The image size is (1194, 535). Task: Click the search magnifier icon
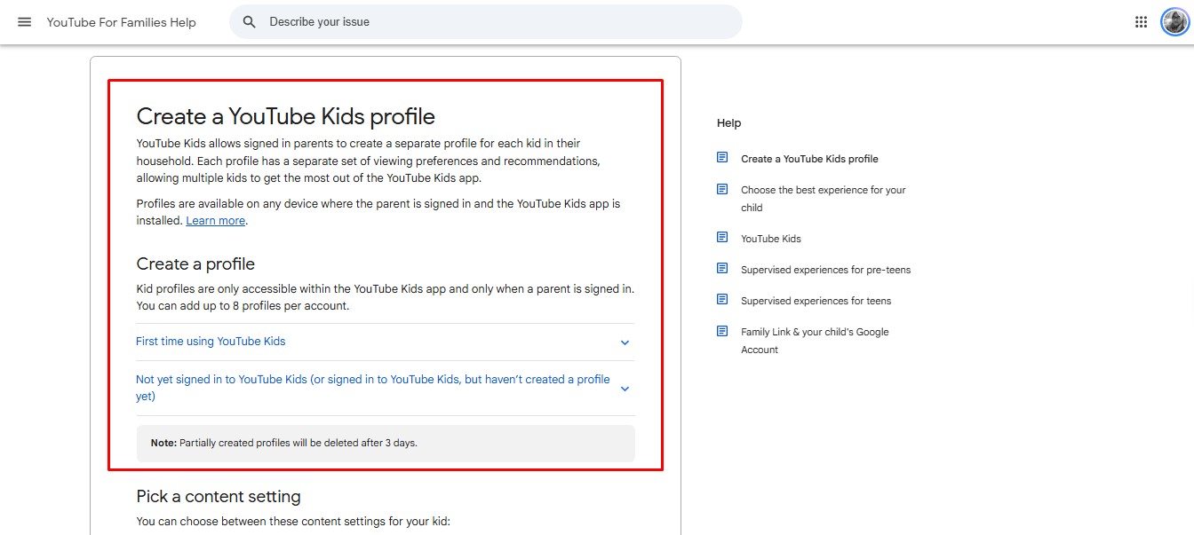pyautogui.click(x=250, y=22)
